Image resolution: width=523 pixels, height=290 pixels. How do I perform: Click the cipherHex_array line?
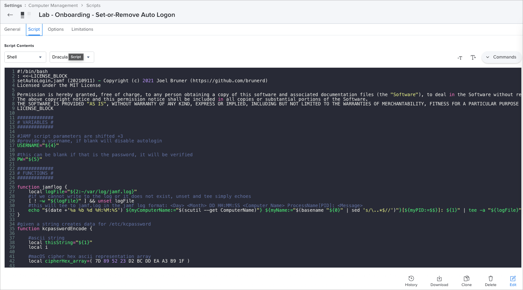pyautogui.click(x=109, y=261)
